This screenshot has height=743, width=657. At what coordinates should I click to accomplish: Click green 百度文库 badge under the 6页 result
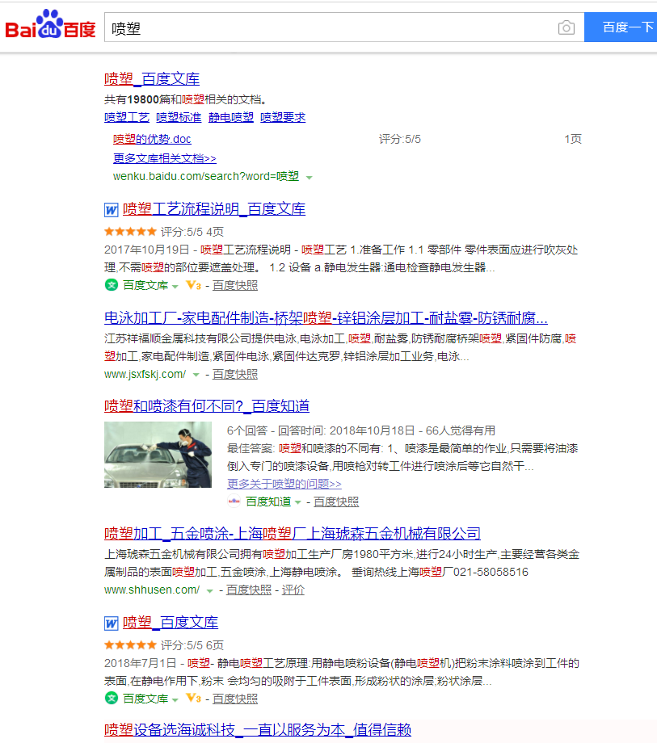click(x=112, y=699)
